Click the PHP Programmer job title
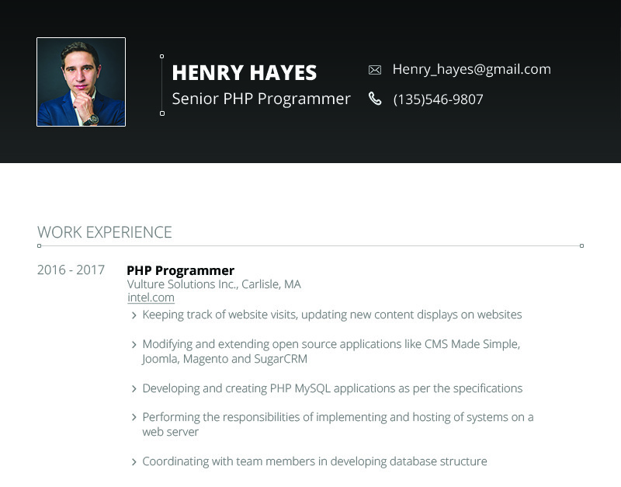The image size is (621, 487). (181, 270)
